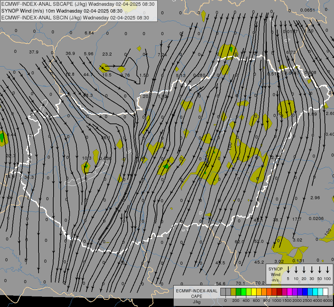Screen dimensions: 334x307
Task: Pick the pure blue CAPE legend swatch
Action: (305, 292)
